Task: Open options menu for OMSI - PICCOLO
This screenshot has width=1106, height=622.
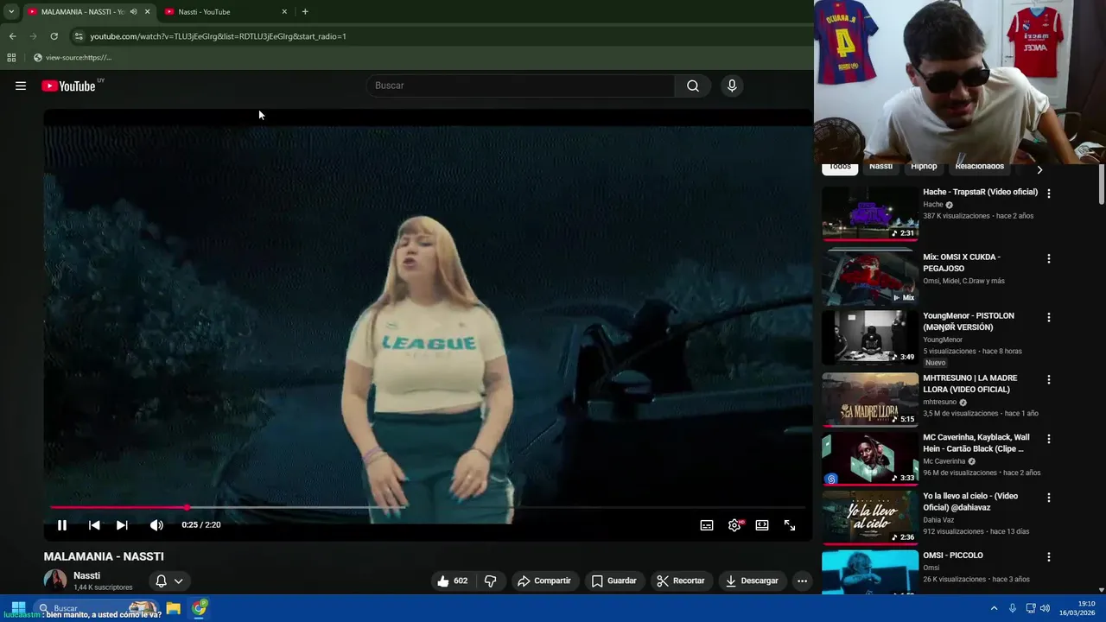Action: point(1049,557)
